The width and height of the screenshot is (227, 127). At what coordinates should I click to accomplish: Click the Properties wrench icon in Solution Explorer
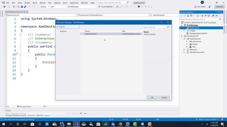point(213,16)
